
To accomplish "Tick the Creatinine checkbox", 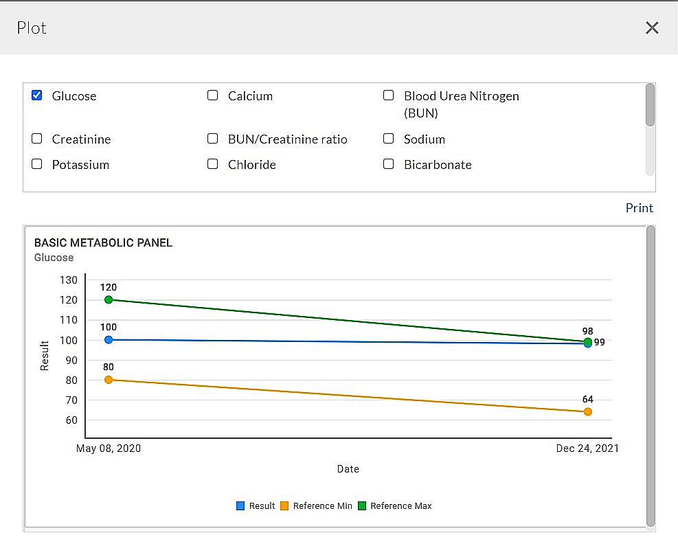I will (x=37, y=139).
